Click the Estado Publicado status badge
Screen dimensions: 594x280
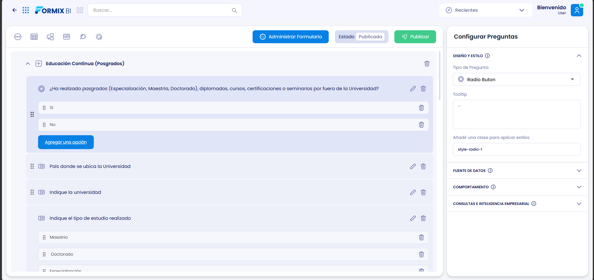362,37
